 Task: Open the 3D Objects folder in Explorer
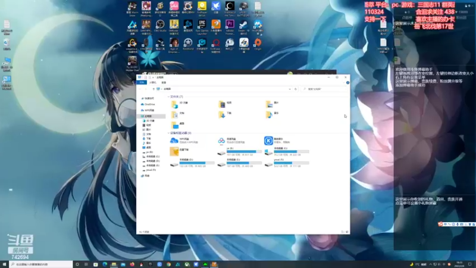pyautogui.click(x=180, y=104)
